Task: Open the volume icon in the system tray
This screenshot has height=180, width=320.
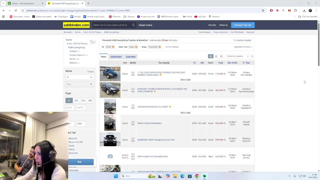Action: (304, 176)
